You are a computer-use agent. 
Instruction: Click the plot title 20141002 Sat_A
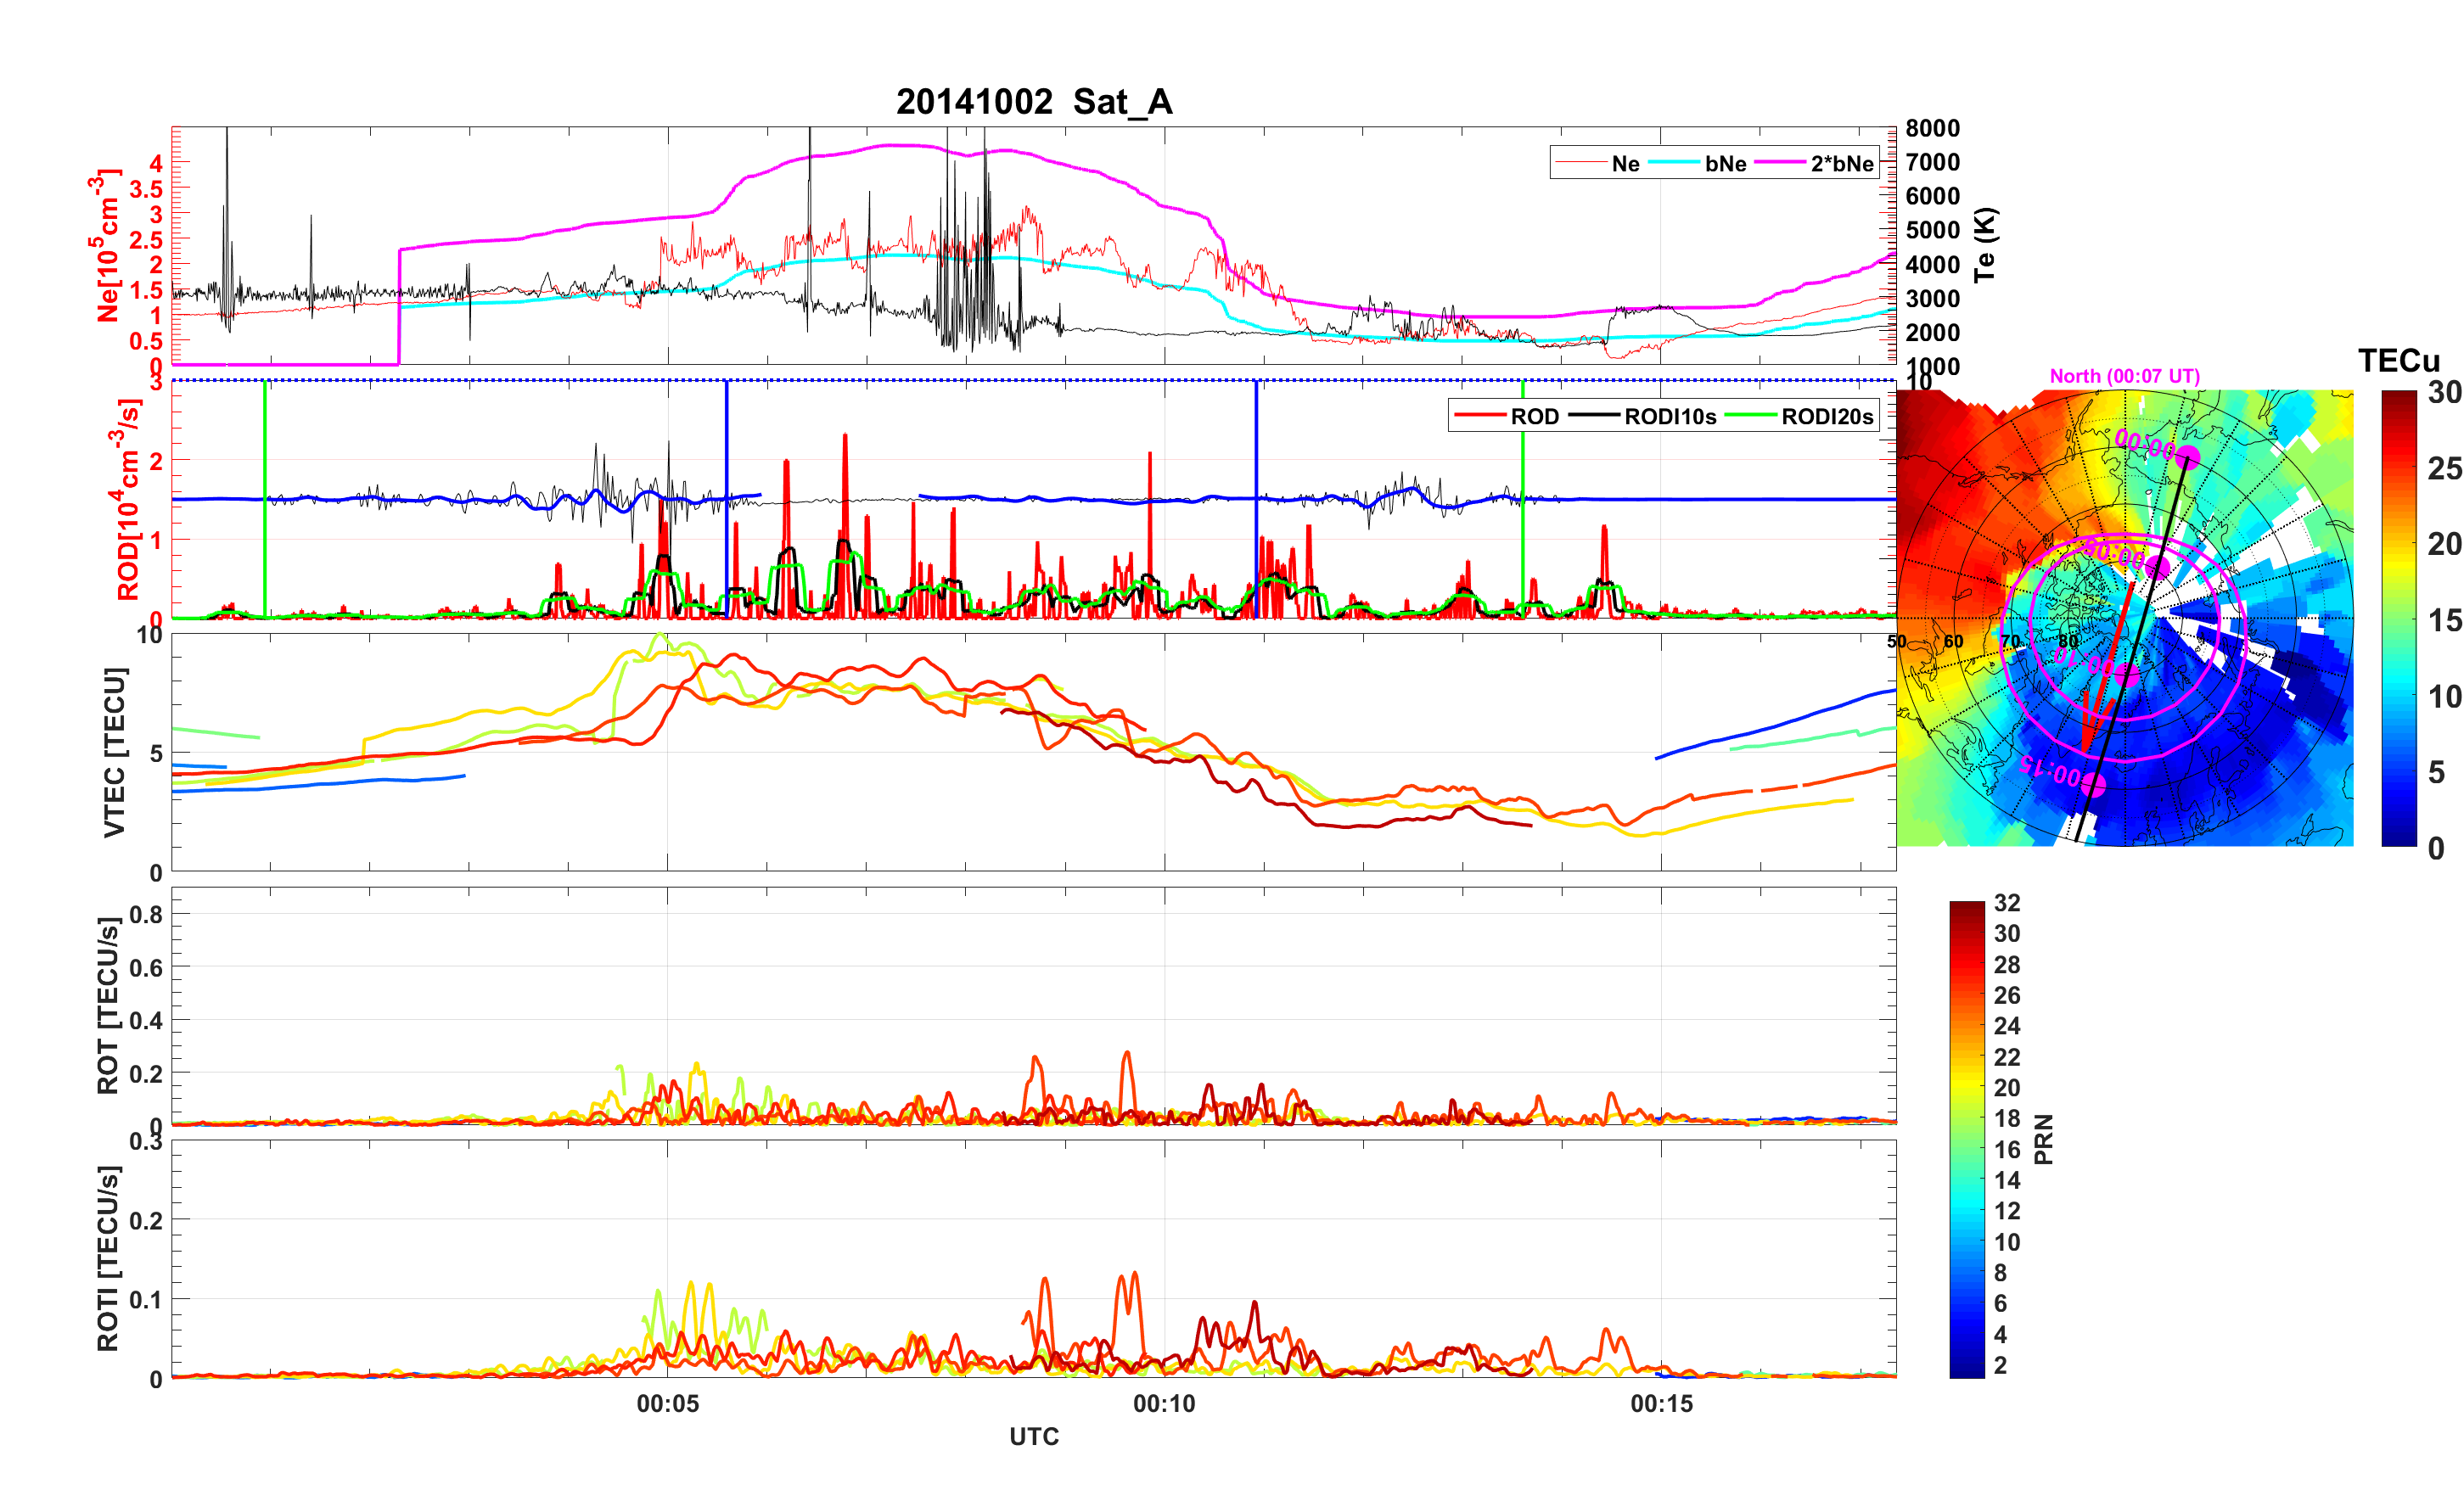click(1034, 101)
